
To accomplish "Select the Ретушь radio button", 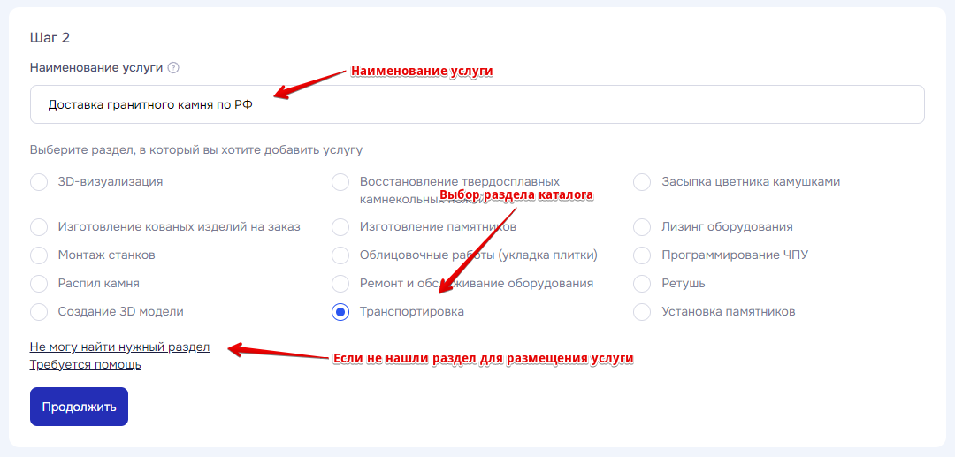I will (x=643, y=284).
